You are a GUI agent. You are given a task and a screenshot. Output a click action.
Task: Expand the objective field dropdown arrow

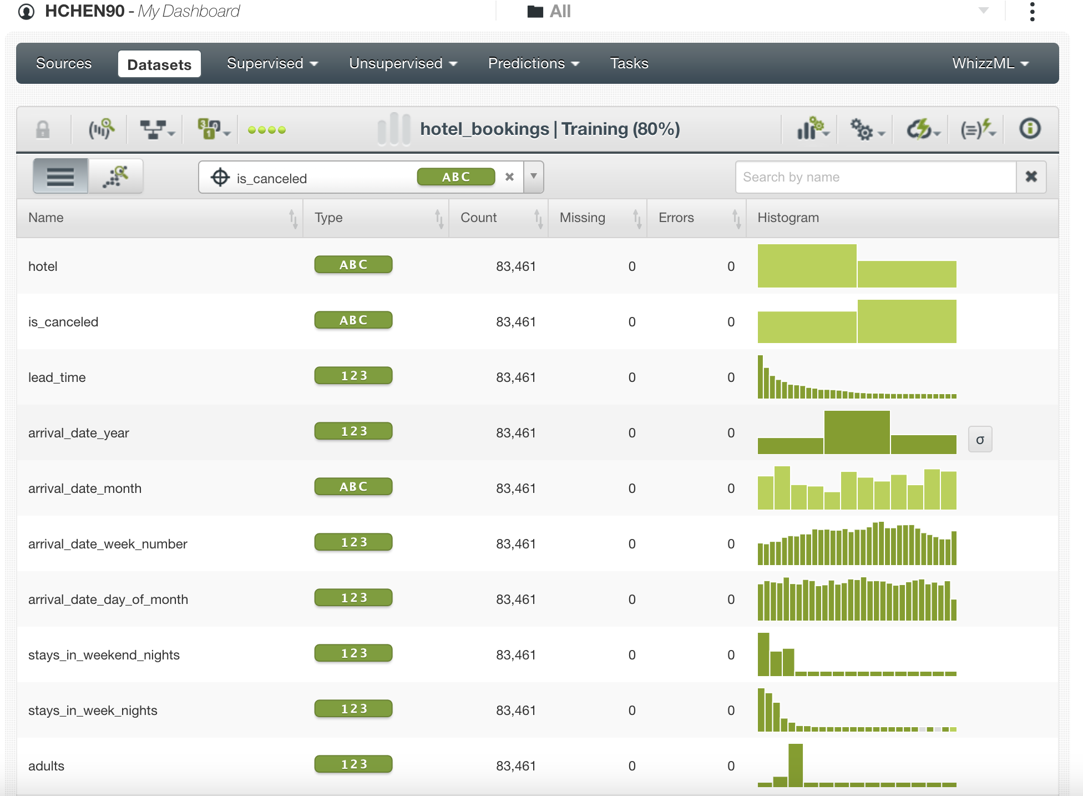(533, 177)
